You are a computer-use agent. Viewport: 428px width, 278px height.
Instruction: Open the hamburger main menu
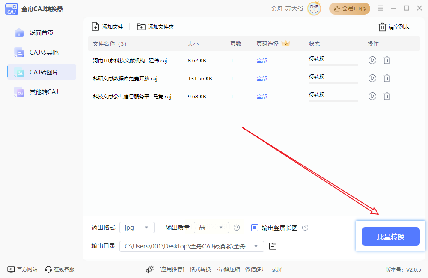tap(381, 8)
